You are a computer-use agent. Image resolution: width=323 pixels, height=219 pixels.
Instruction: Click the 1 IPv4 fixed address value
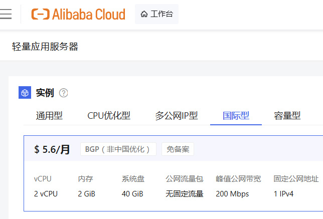tap(283, 193)
